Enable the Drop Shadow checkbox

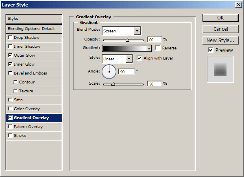10,38
